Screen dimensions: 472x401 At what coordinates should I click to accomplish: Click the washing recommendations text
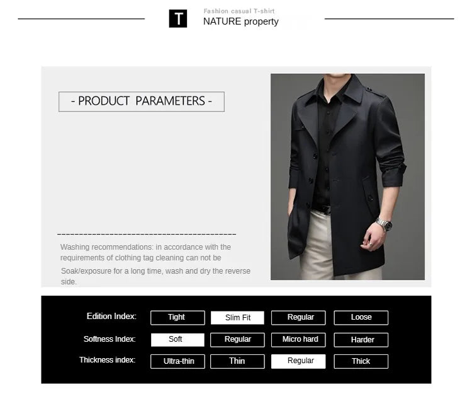click(x=155, y=264)
